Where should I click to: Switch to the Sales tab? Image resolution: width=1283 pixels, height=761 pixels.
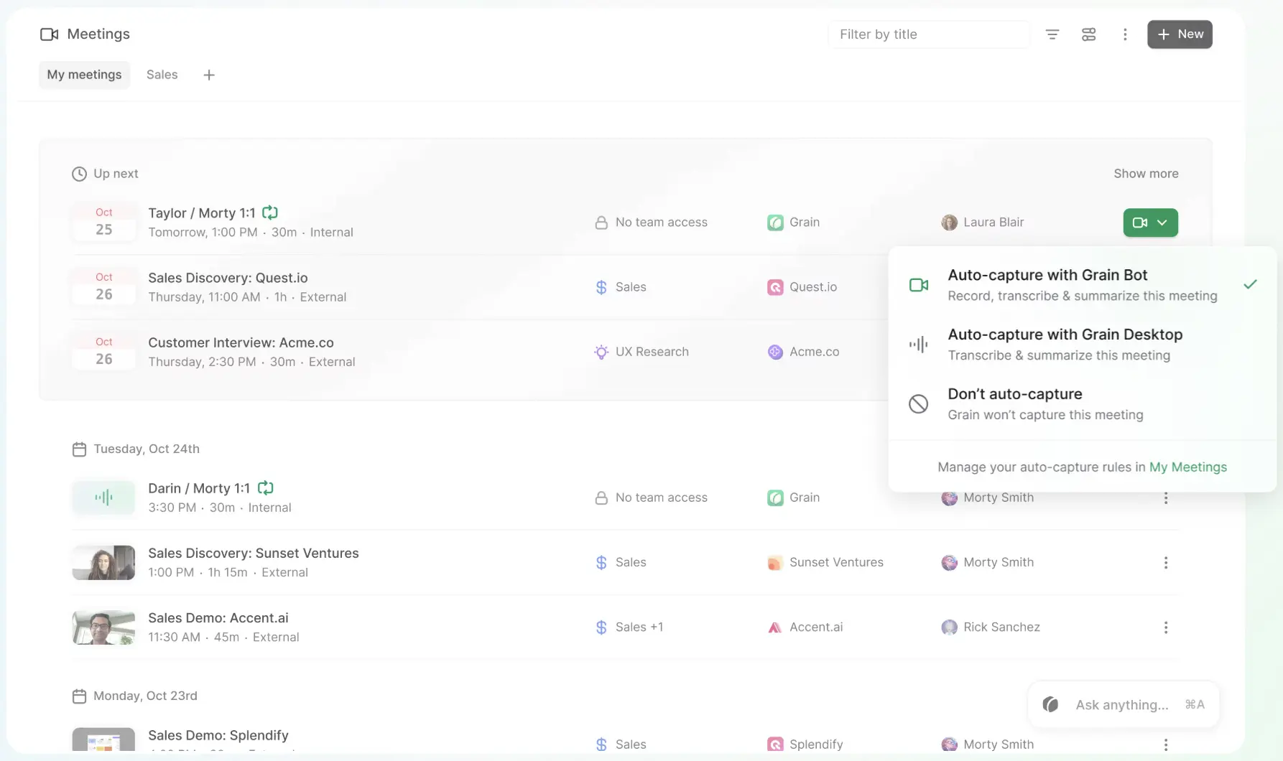[162, 75]
